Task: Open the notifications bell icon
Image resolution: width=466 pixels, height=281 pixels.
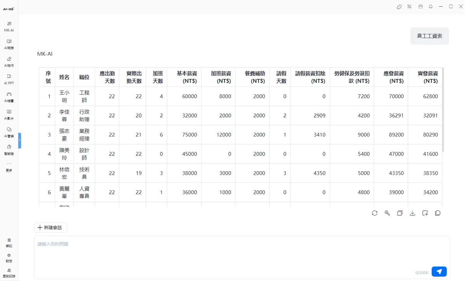Action: point(431,7)
